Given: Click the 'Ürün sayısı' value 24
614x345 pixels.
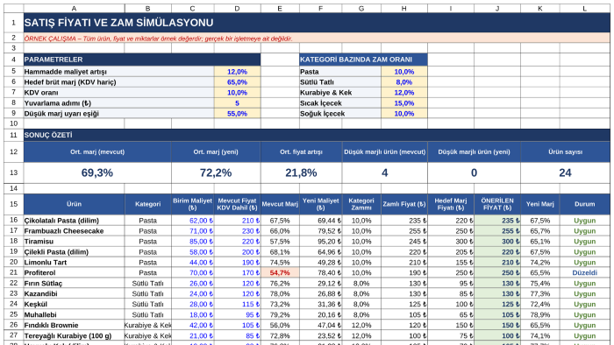Looking at the screenshot, I should tap(566, 172).
